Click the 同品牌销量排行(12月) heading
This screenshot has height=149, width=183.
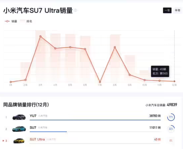(x=26, y=105)
